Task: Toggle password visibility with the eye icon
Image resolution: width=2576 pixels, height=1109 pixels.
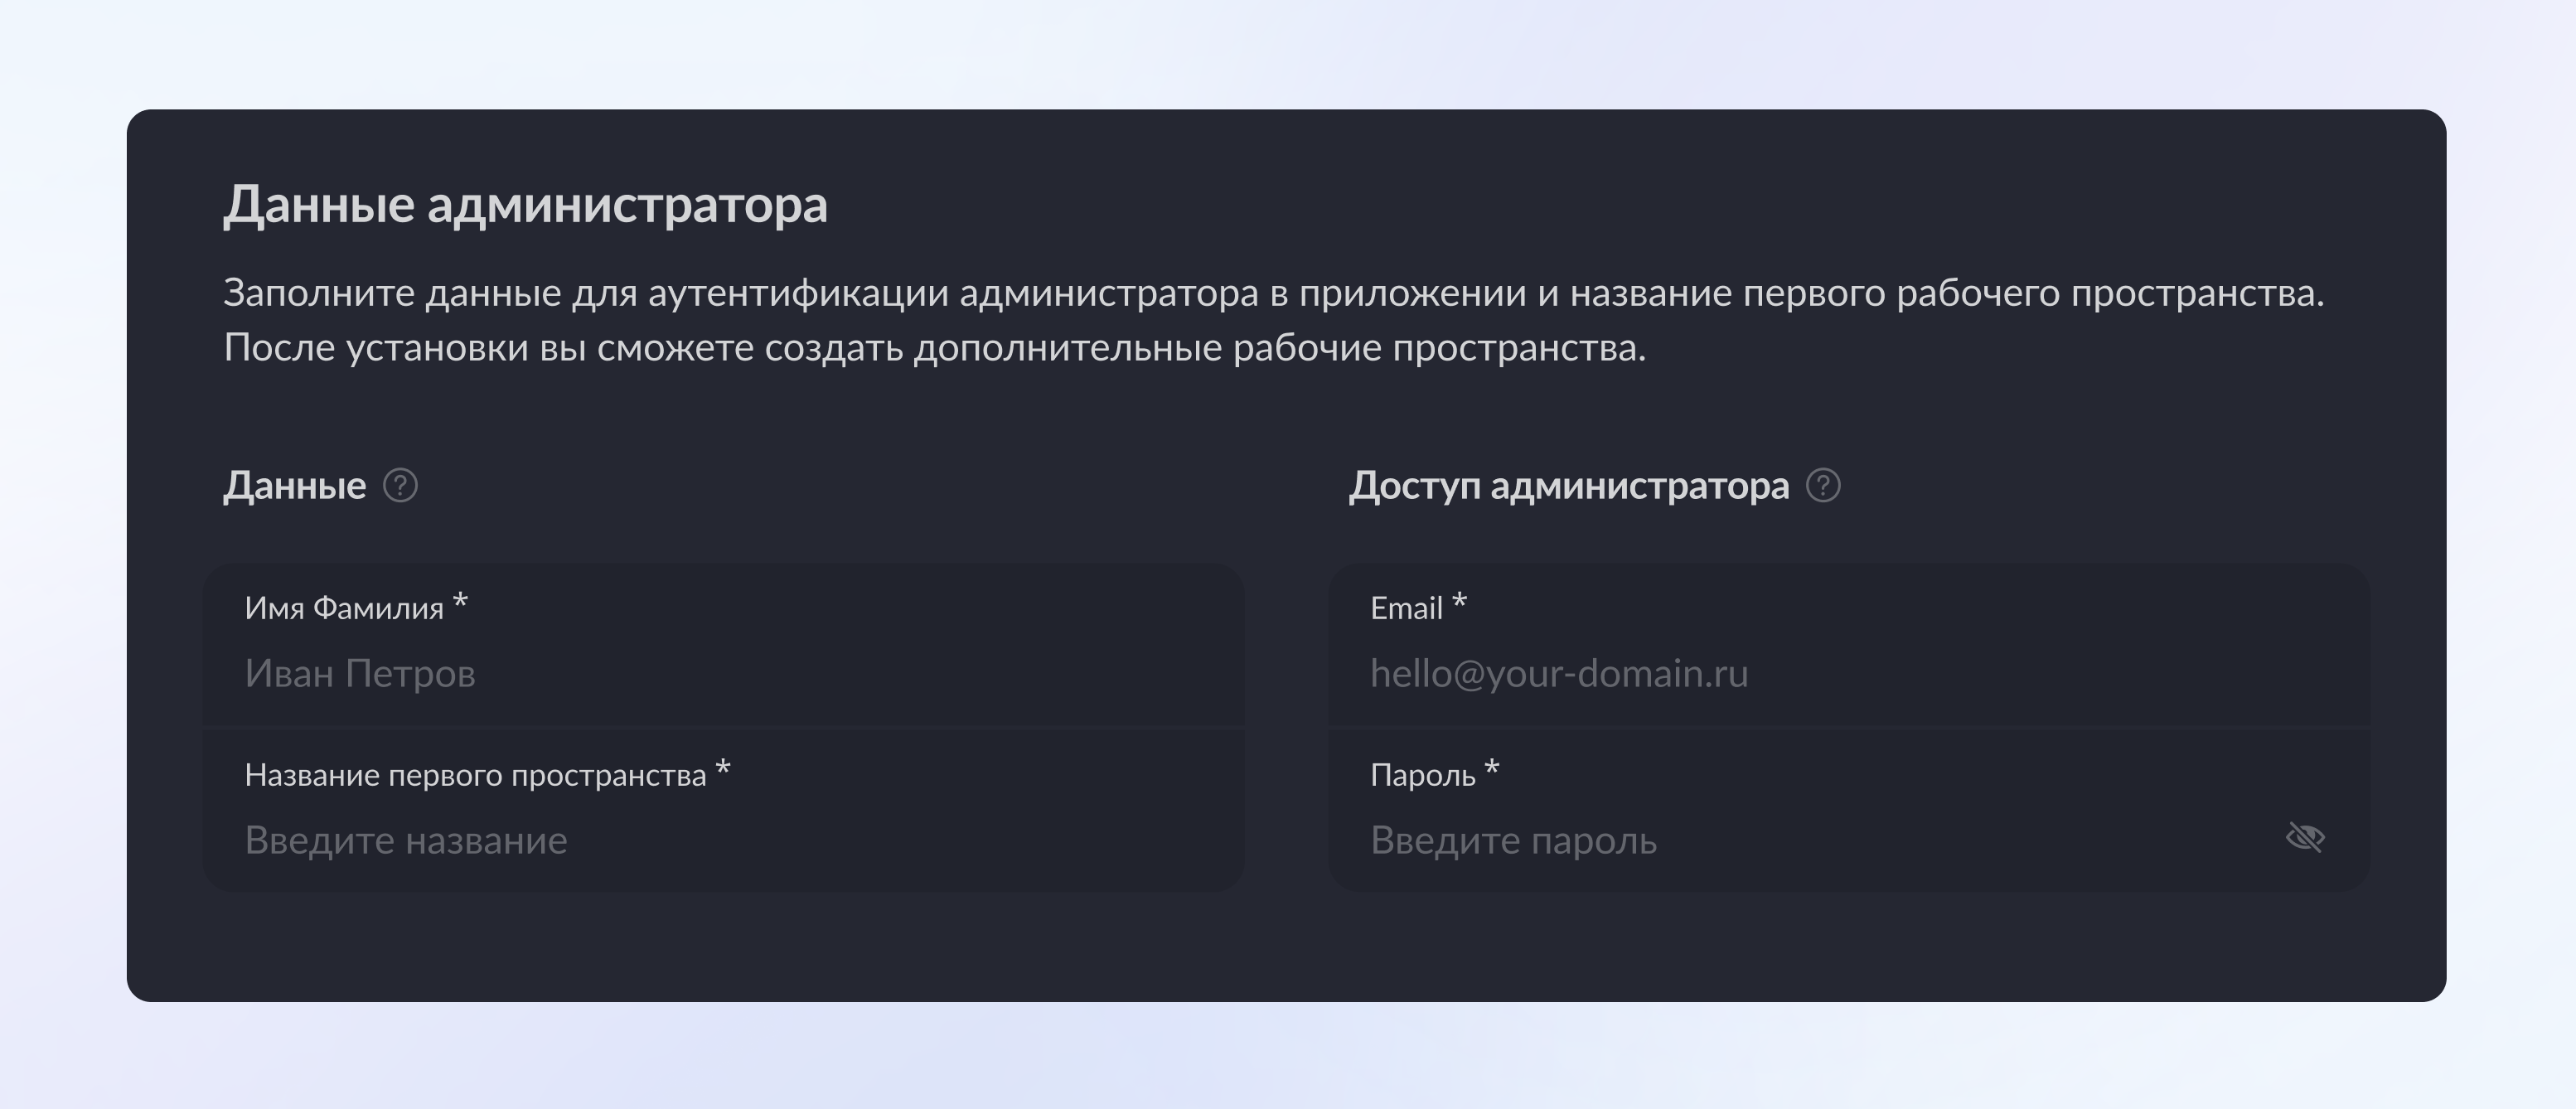Action: pos(2305,838)
